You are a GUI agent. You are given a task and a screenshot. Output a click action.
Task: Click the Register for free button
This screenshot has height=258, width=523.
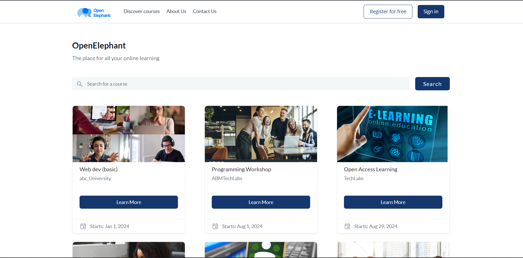(388, 12)
